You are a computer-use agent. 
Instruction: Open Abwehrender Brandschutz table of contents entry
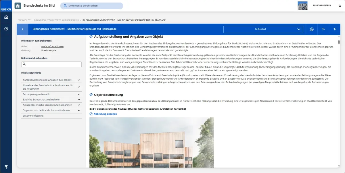[x=48, y=87]
